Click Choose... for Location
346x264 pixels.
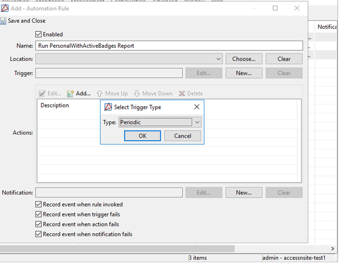(244, 59)
